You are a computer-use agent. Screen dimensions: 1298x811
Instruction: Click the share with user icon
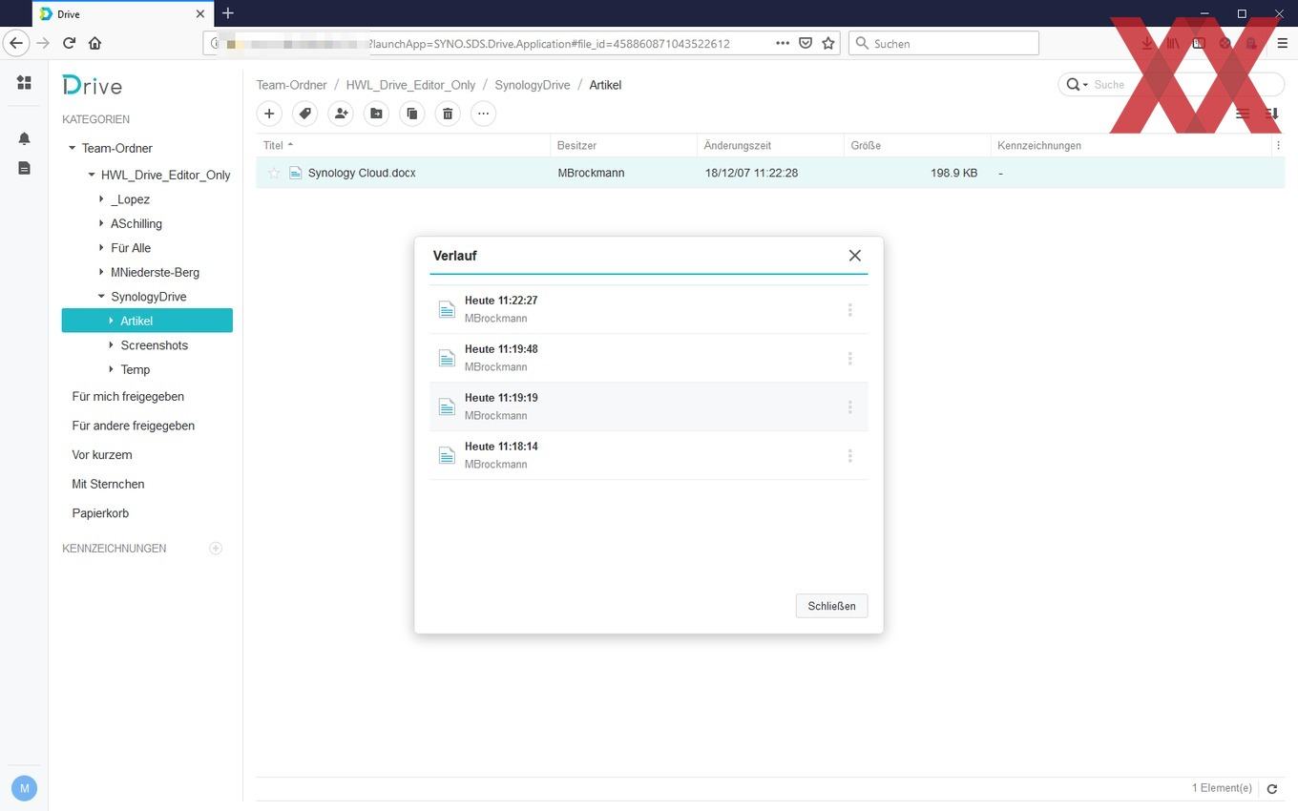pyautogui.click(x=340, y=114)
